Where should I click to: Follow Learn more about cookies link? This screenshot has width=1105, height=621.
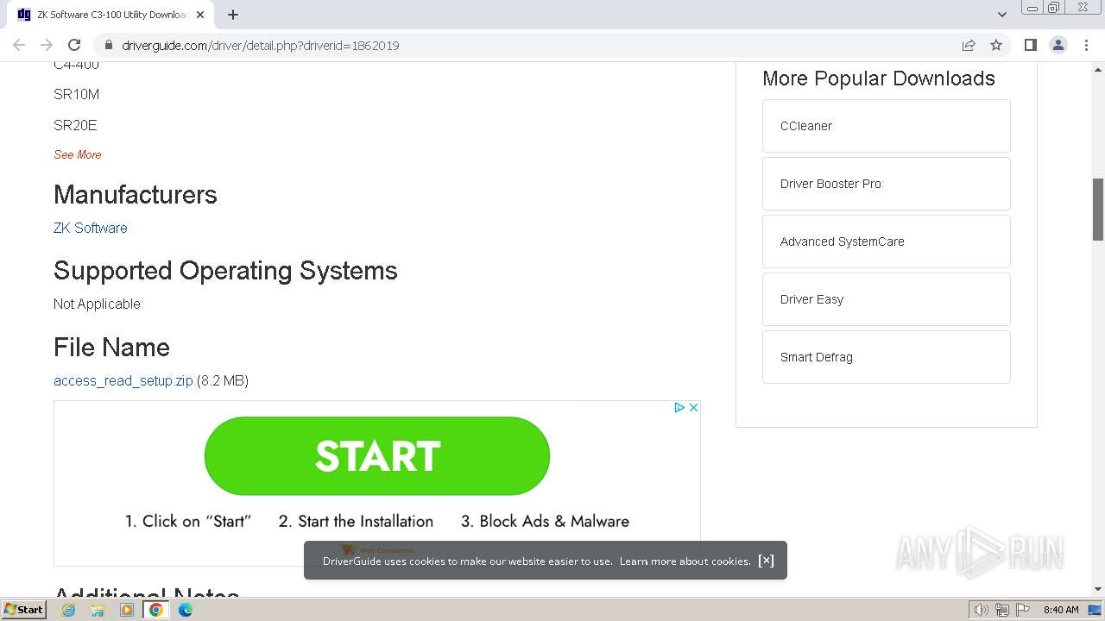coord(685,561)
